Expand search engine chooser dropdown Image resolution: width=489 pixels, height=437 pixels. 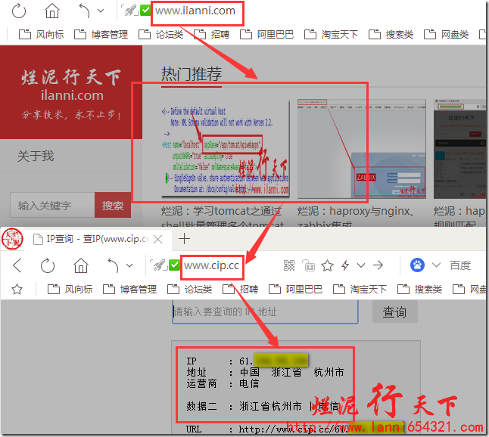[x=436, y=265]
